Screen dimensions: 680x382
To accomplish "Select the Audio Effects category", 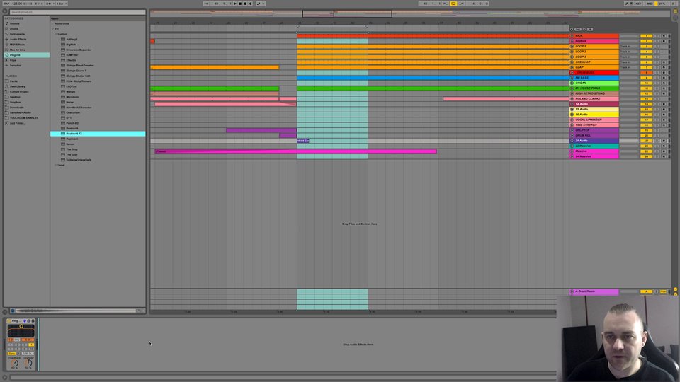I will coord(18,39).
